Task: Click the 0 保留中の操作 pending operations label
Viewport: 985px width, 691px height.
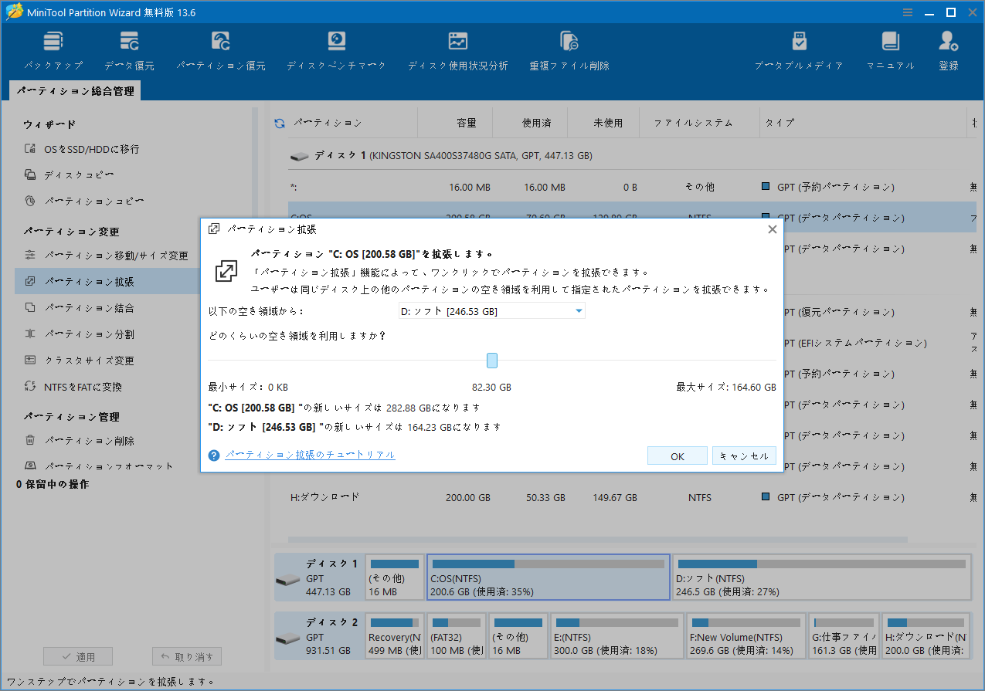Action: click(53, 484)
